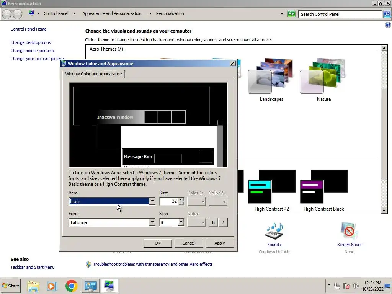This screenshot has width=392, height=294.
Task: Click the network tray icon
Action: (337, 286)
